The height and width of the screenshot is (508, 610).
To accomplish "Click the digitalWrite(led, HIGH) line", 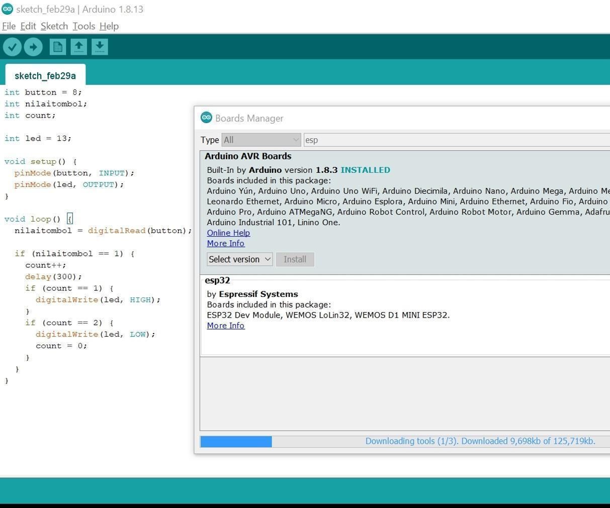I will [98, 300].
